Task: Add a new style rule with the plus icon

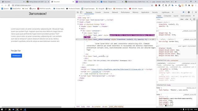Action: [x=191, y=19]
